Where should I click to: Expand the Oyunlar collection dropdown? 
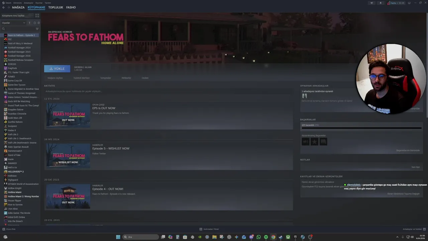(x=13, y=23)
